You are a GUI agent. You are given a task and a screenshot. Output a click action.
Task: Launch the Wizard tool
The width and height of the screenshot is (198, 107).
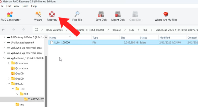tap(38, 16)
